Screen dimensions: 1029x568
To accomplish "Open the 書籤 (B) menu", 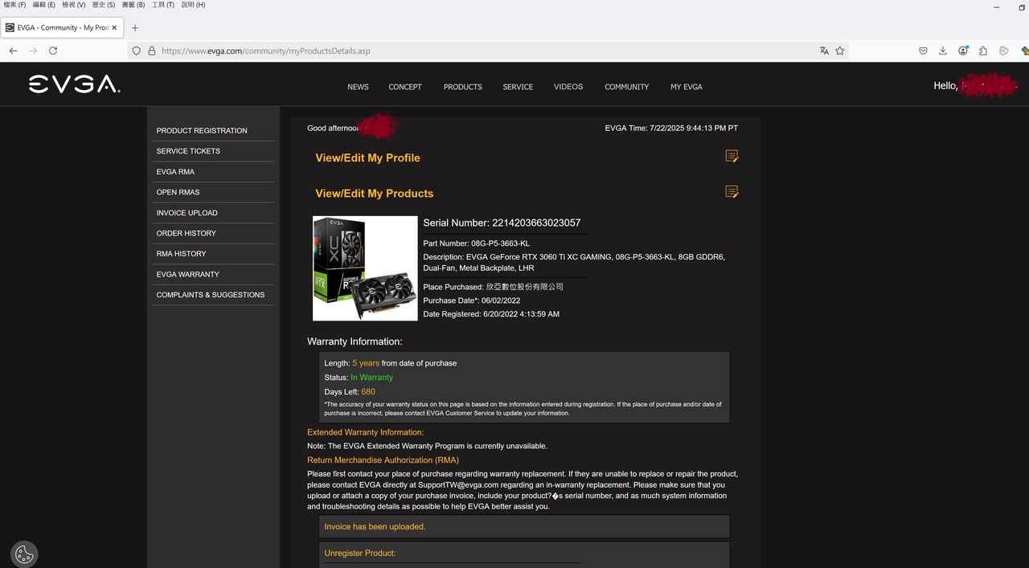I will (x=133, y=5).
